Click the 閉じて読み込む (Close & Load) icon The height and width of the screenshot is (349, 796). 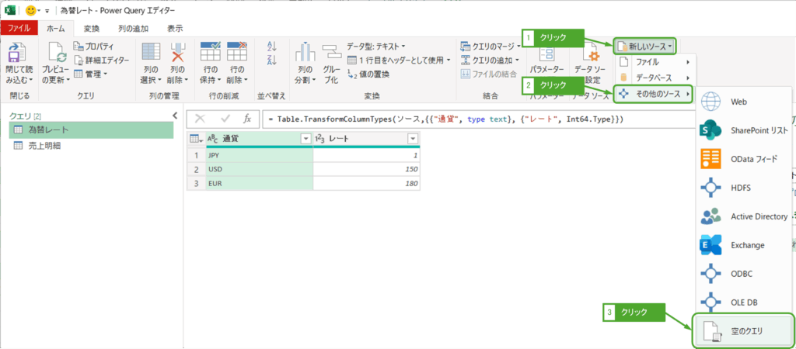[18, 54]
